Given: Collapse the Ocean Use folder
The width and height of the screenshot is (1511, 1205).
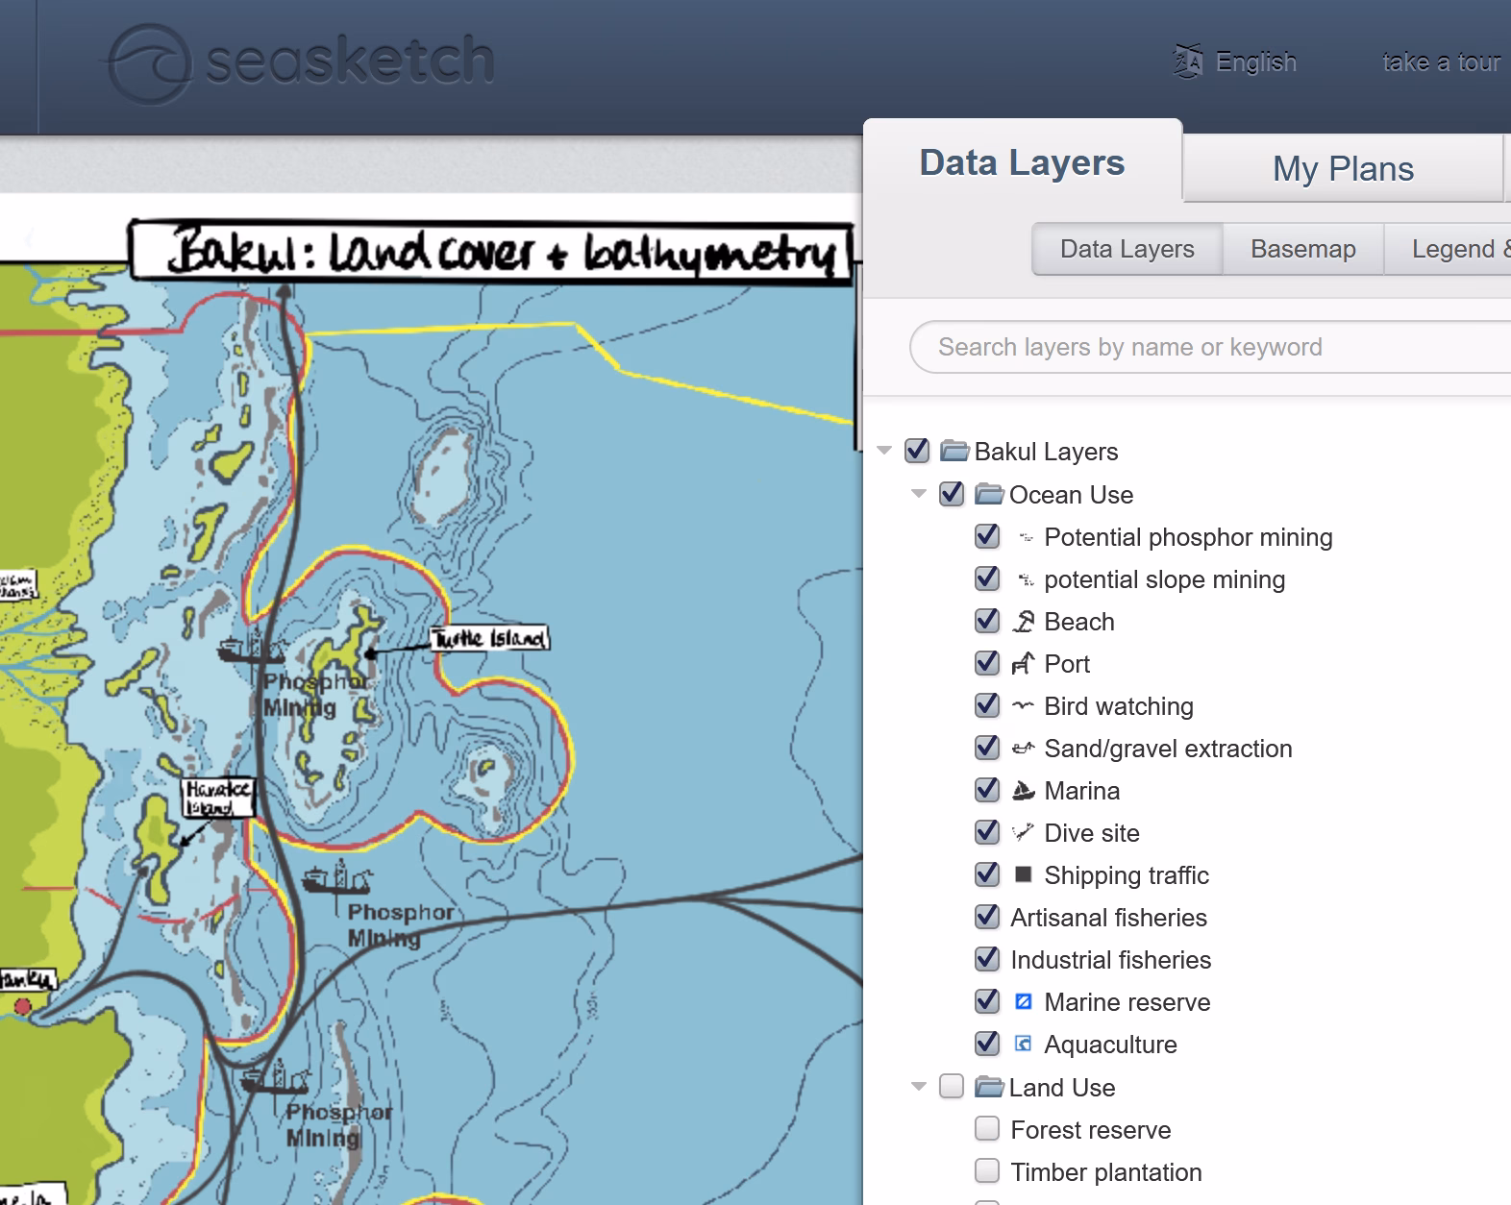Looking at the screenshot, I should (919, 494).
